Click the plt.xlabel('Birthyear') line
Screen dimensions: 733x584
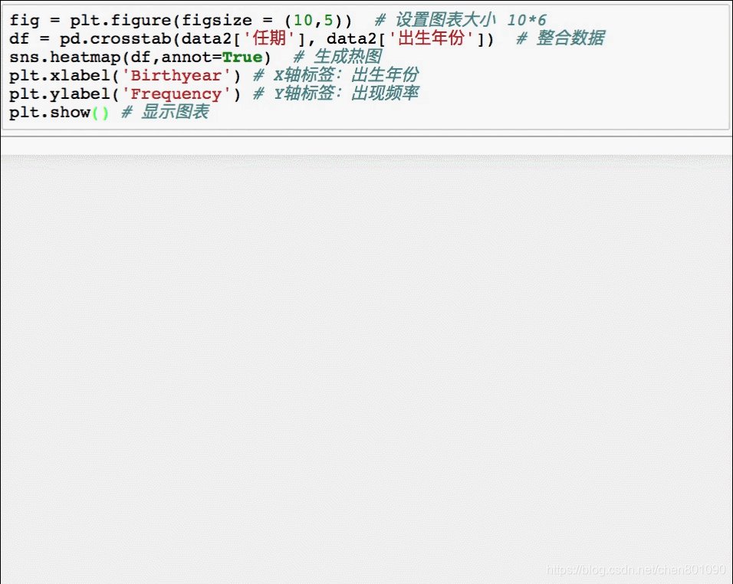click(x=214, y=75)
